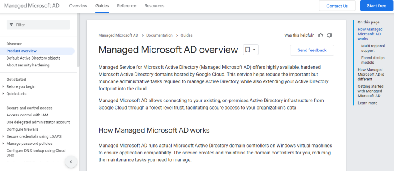Click the thumbs down not helpful icon
Image resolution: width=394 pixels, height=171 pixels.
coord(329,35)
